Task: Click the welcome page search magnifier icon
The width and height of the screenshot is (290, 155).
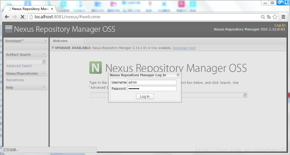Action: click(x=245, y=95)
